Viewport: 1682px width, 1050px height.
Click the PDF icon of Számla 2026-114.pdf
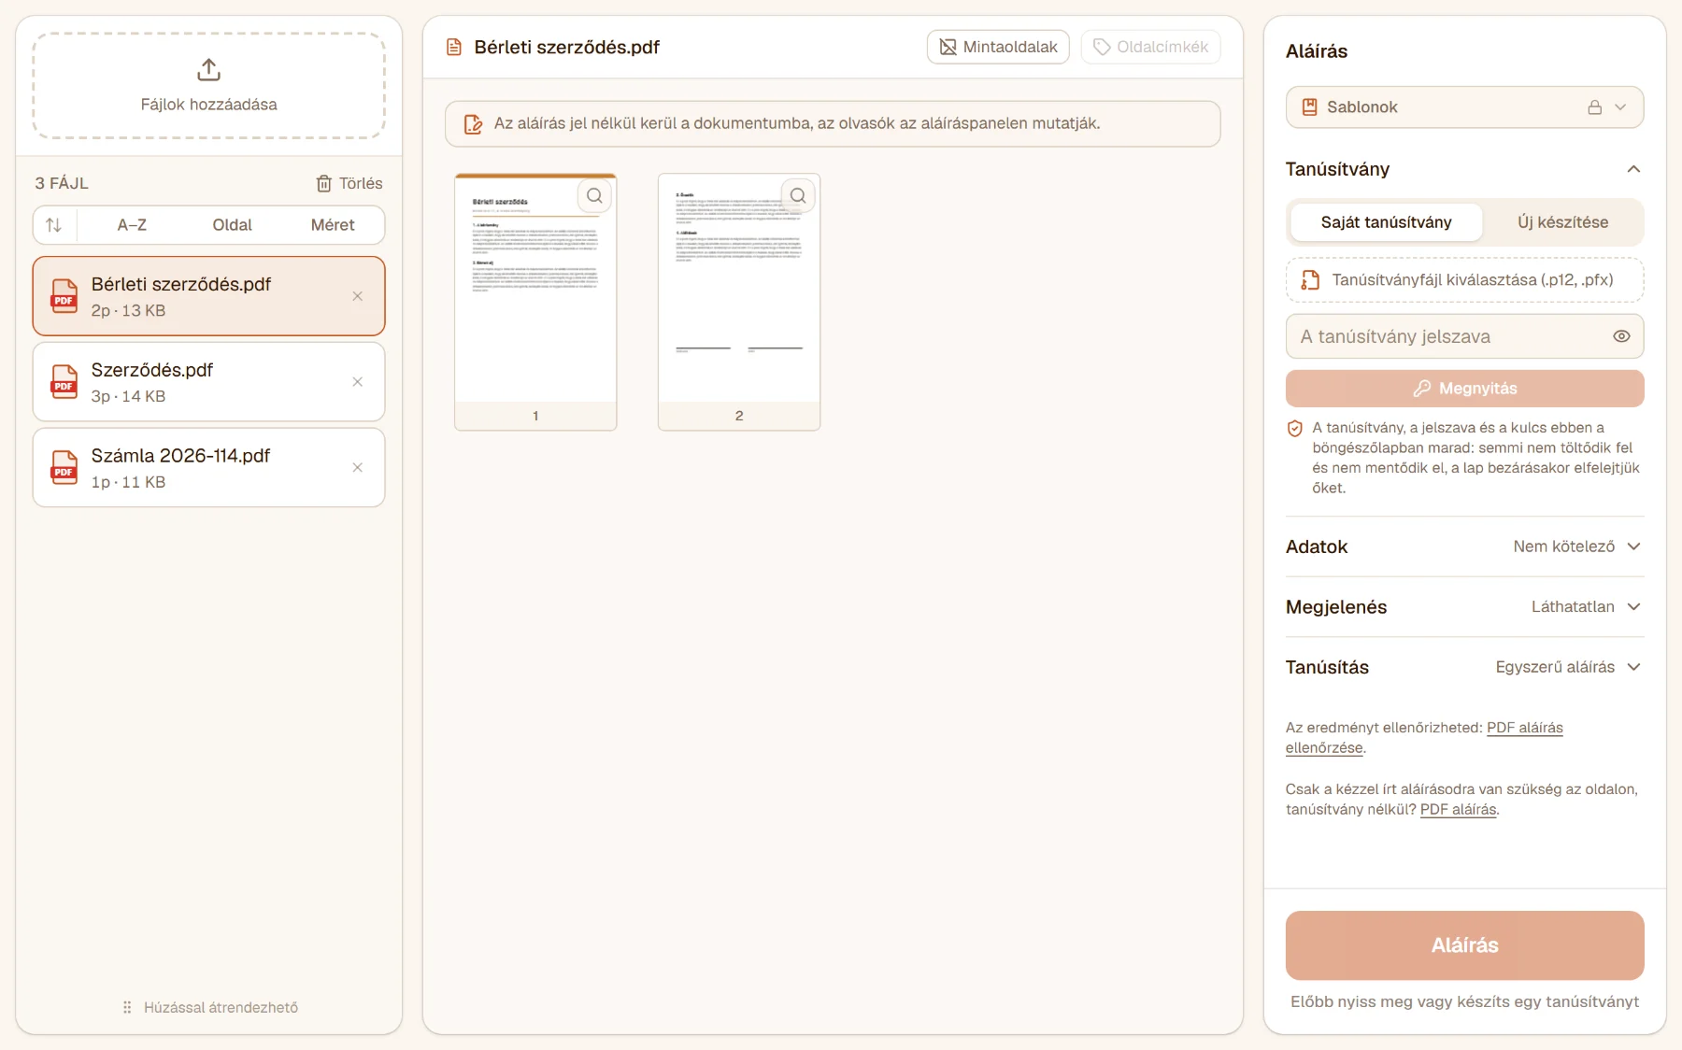click(64, 468)
